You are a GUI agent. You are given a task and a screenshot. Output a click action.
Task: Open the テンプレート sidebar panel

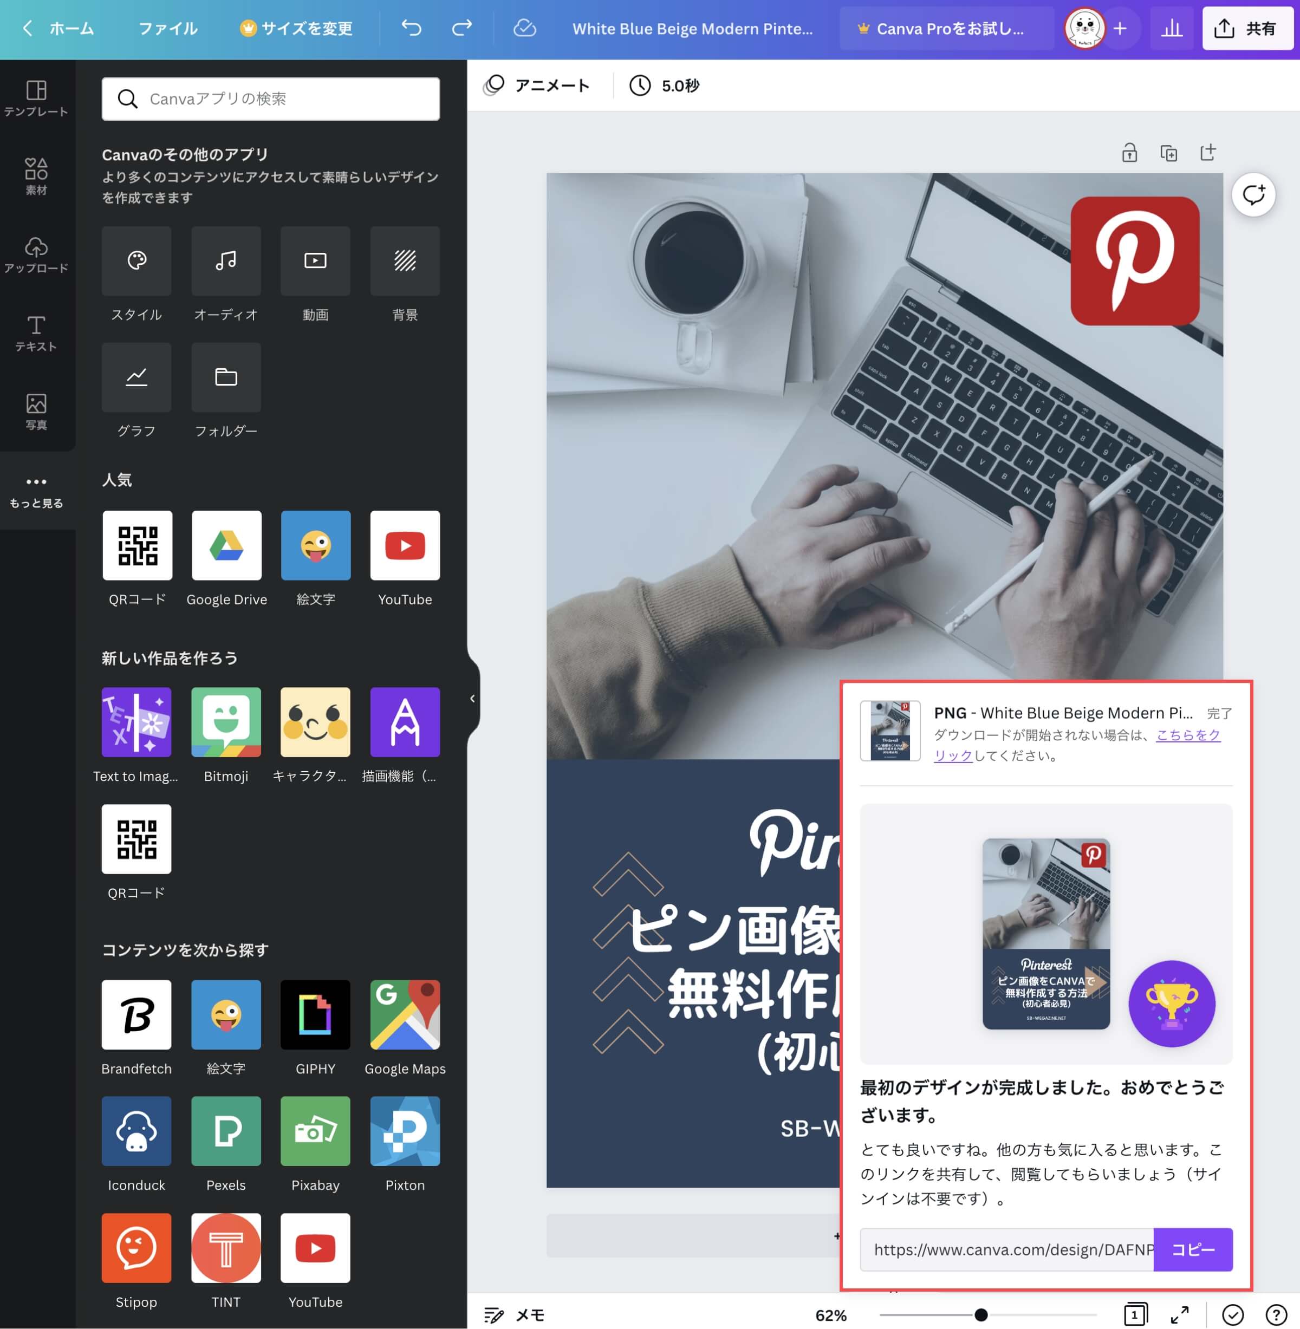(36, 98)
